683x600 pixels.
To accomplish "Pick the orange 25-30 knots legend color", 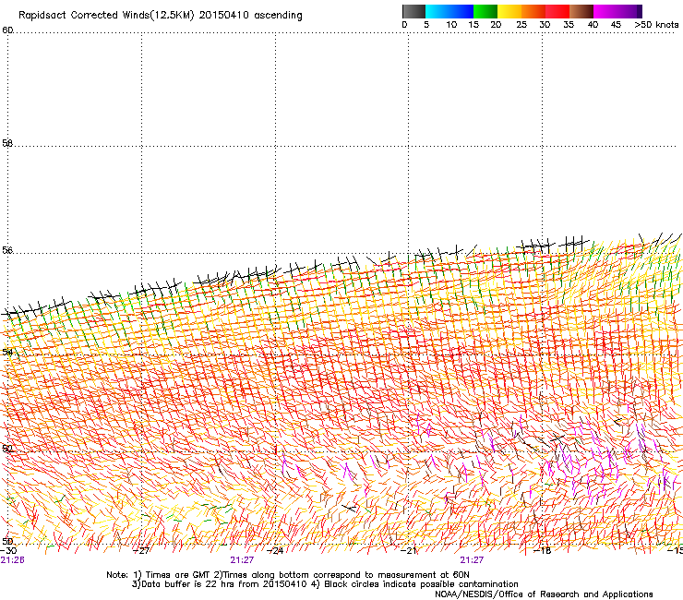I will (533, 11).
